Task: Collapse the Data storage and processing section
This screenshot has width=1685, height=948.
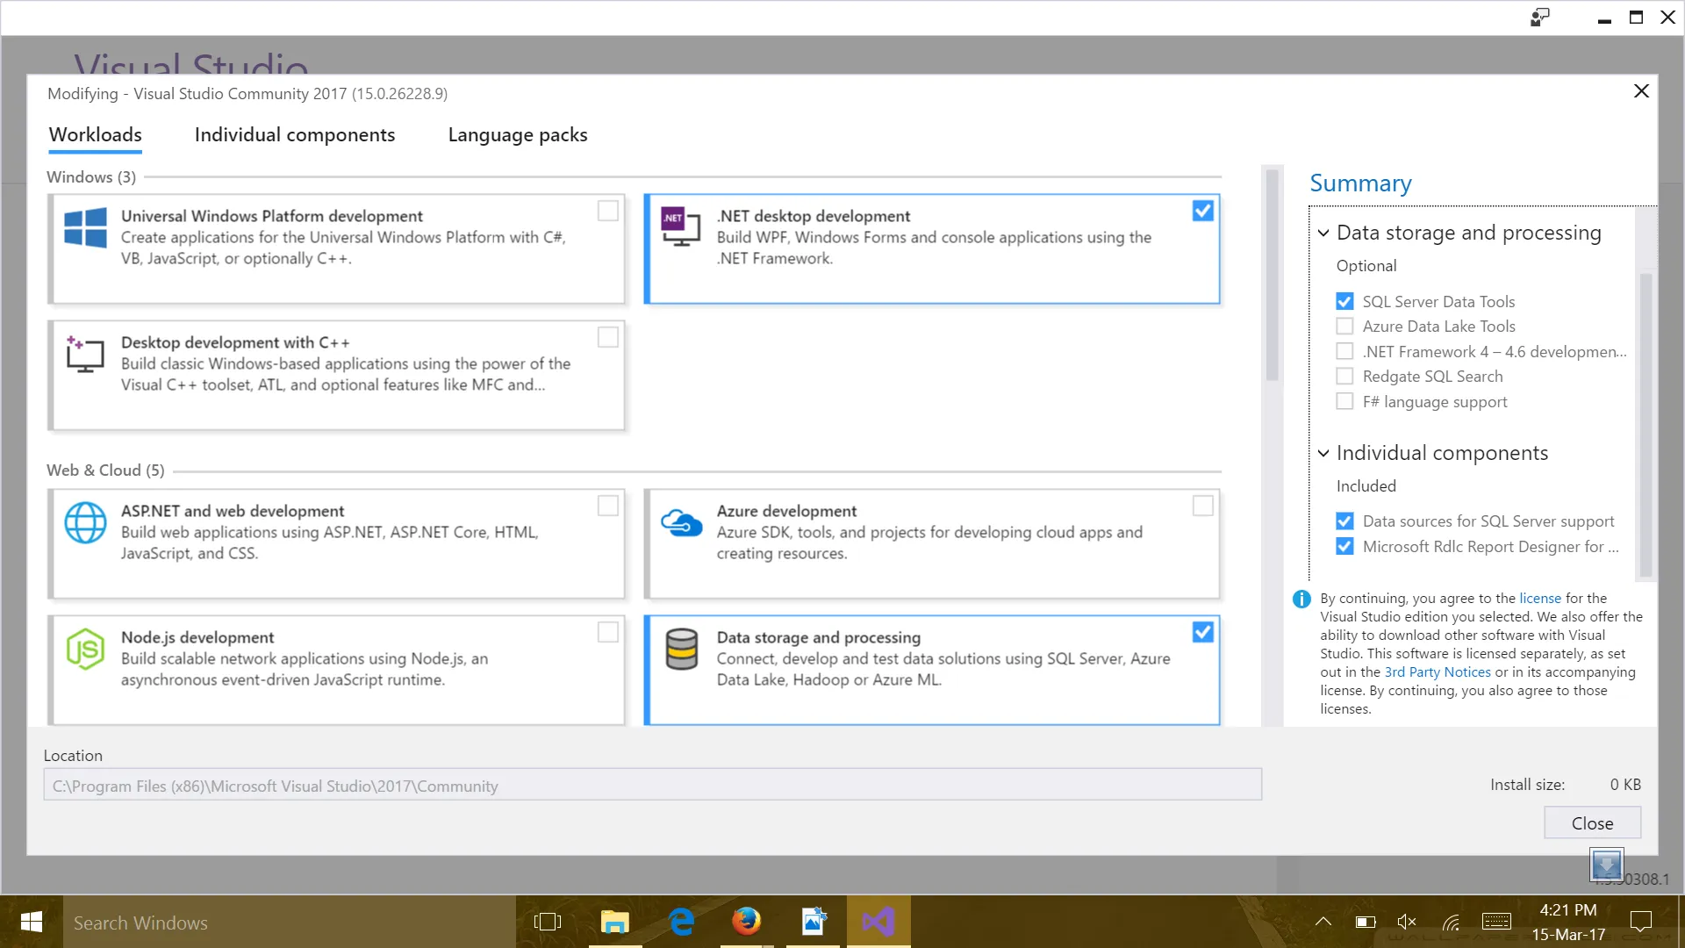Action: point(1323,233)
